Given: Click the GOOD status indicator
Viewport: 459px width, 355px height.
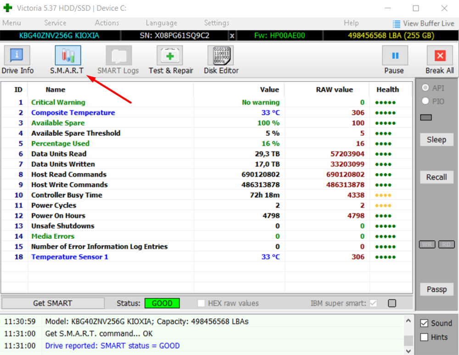Looking at the screenshot, I should pyautogui.click(x=162, y=303).
